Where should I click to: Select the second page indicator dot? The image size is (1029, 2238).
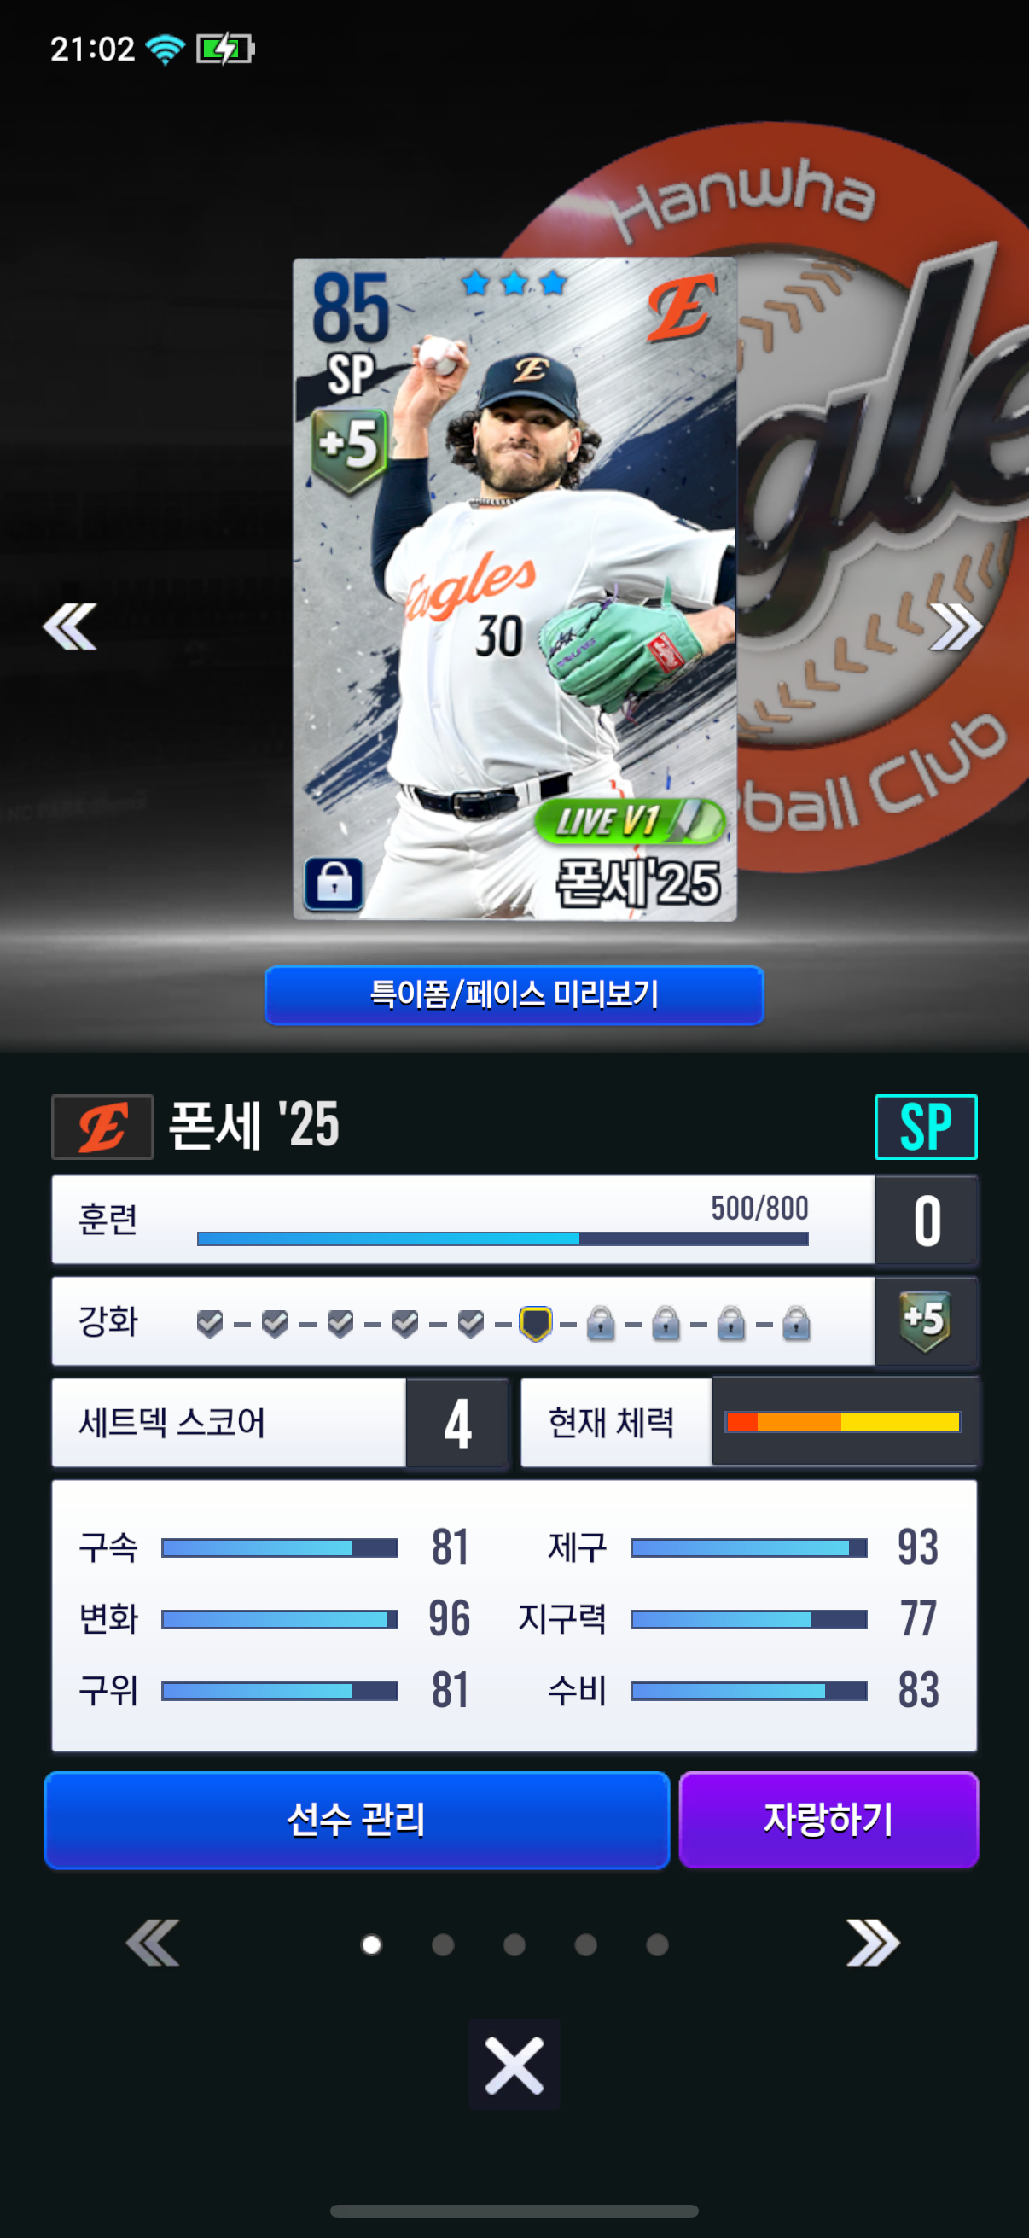[x=443, y=1944]
